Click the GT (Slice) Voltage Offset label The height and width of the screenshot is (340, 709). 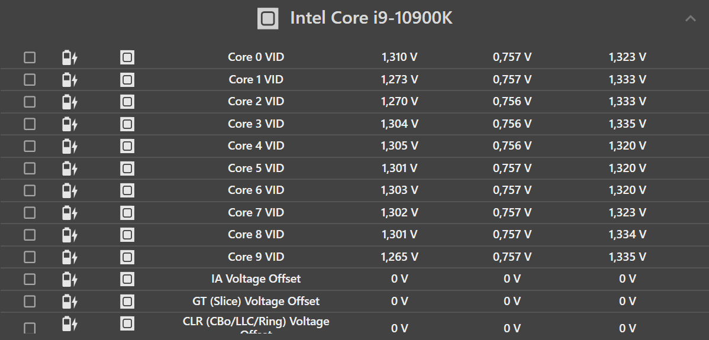(x=256, y=301)
